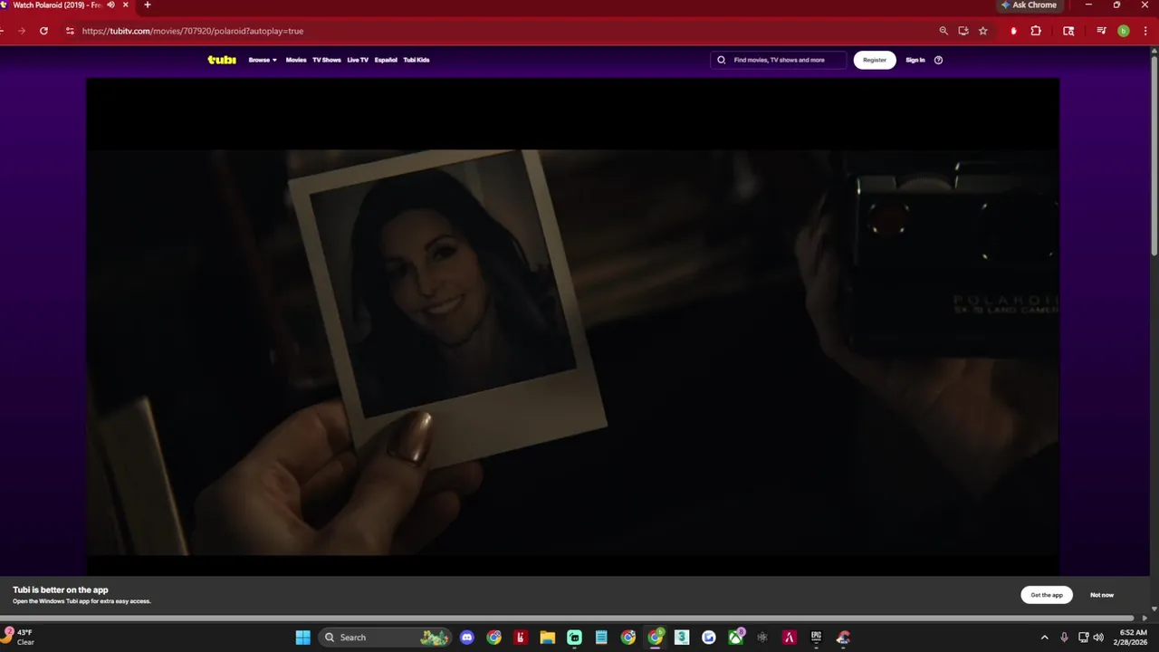The height and width of the screenshot is (652, 1159).
Task: Open the Movies menu item
Action: click(x=296, y=60)
